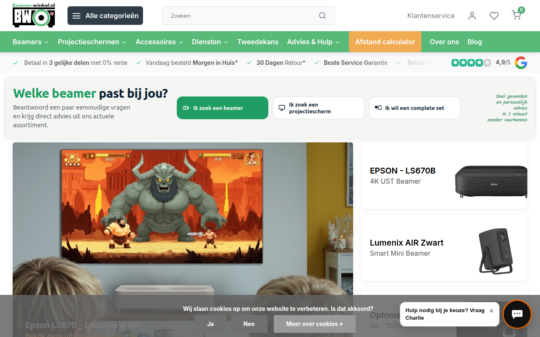Click the '30 Dagen Retour*' text

pyautogui.click(x=281, y=63)
